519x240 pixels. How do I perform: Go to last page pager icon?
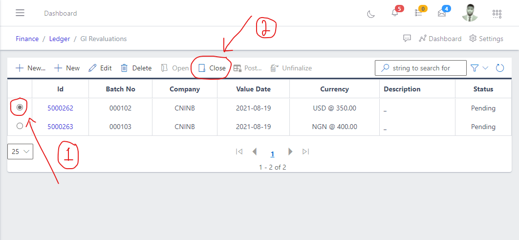coord(306,151)
